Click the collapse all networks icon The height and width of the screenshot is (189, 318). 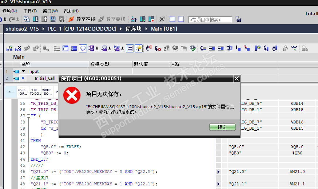(x=57, y=48)
